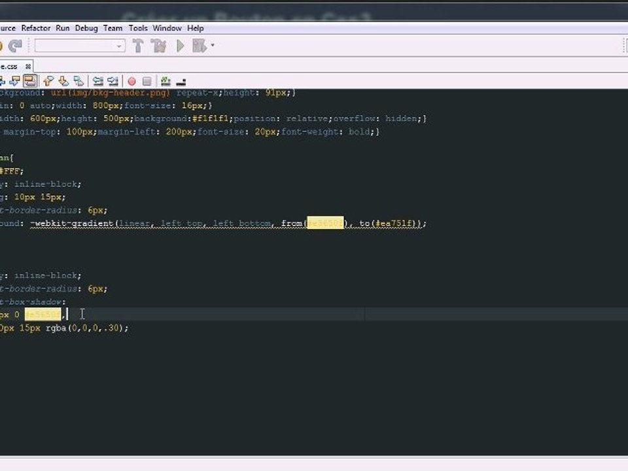Click the Redo arrow icon
628x471 pixels.
point(15,46)
